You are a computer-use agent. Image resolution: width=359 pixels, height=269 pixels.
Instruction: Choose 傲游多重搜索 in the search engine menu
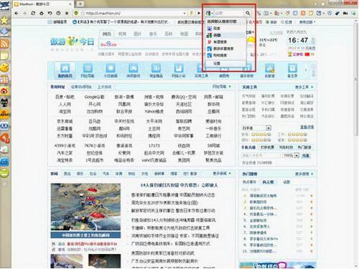pos(226,49)
